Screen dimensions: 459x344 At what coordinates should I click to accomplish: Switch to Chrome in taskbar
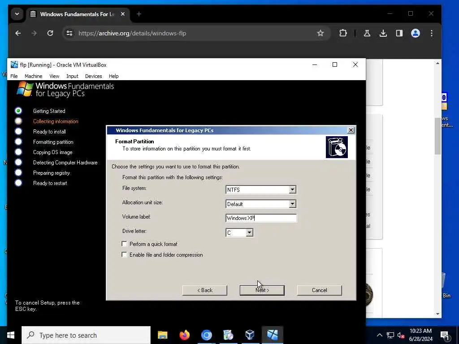coord(206,335)
